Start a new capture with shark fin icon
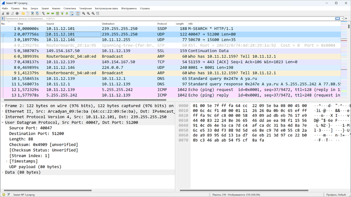Image resolution: width=351 pixels, height=197 pixels. click(3, 14)
